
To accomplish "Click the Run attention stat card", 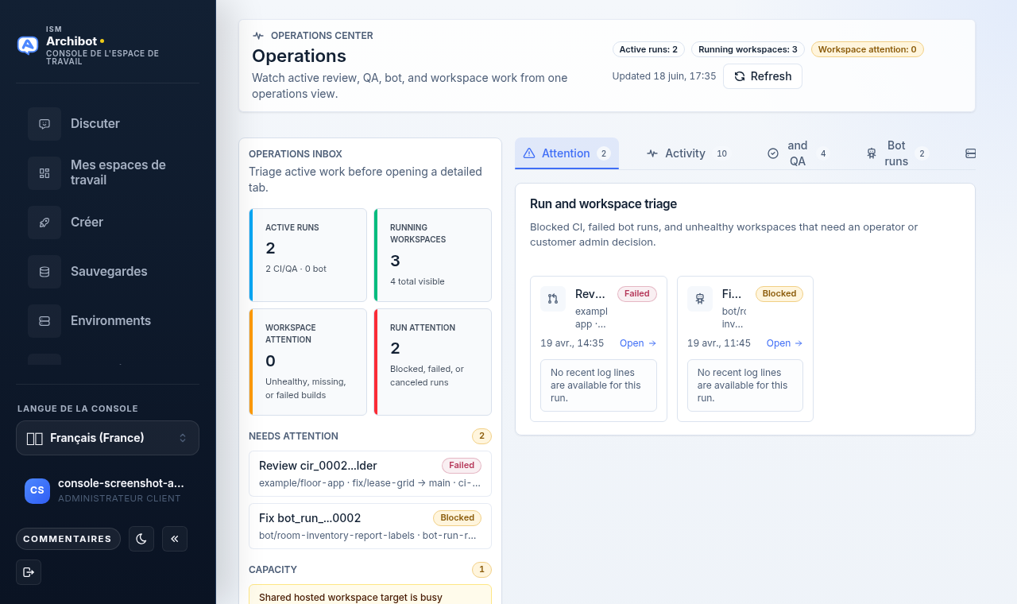I will pos(433,362).
